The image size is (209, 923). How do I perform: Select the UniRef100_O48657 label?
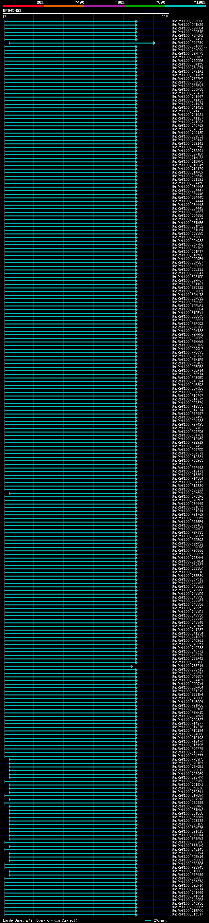[187, 676]
